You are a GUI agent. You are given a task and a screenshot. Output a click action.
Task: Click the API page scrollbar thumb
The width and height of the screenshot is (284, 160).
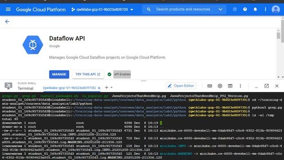tap(278, 35)
